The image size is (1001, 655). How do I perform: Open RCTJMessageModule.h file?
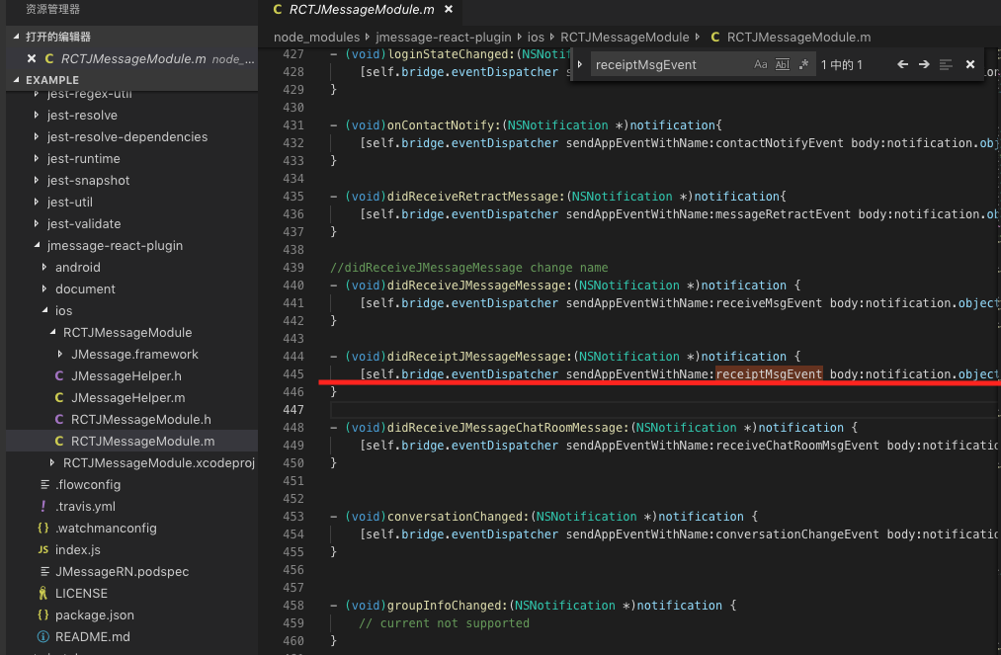(131, 420)
